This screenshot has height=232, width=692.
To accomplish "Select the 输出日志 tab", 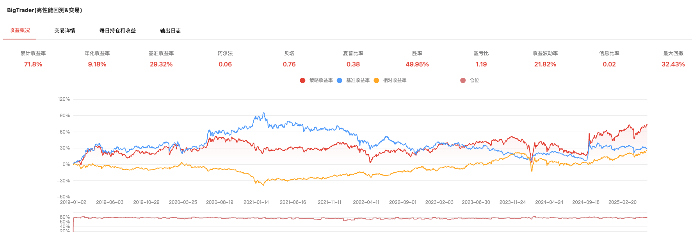I will [170, 30].
